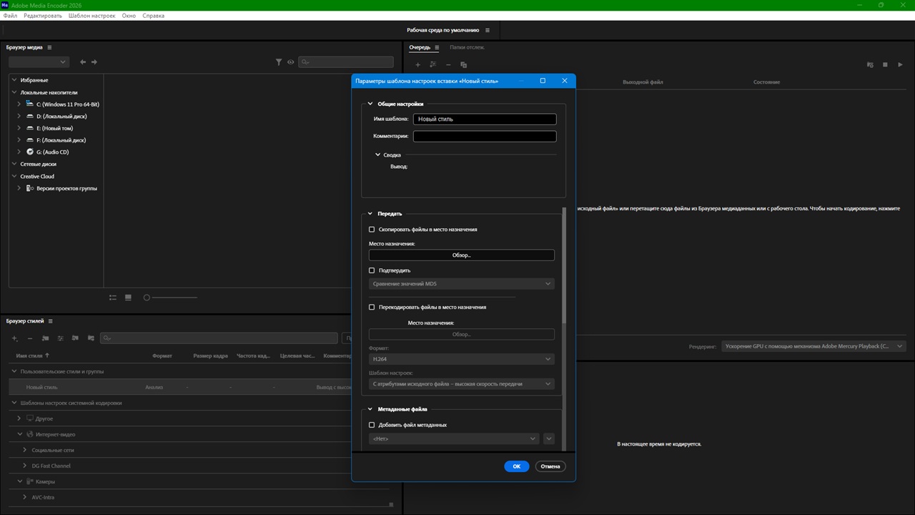
Task: Check the 'Подтвердить' checkbox
Action: [372, 270]
